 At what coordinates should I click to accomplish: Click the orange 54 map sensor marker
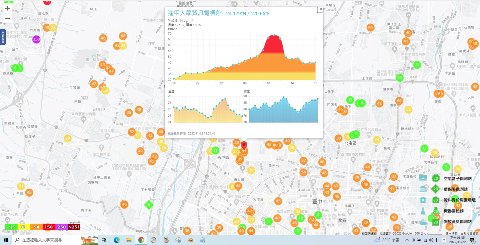click(303, 172)
